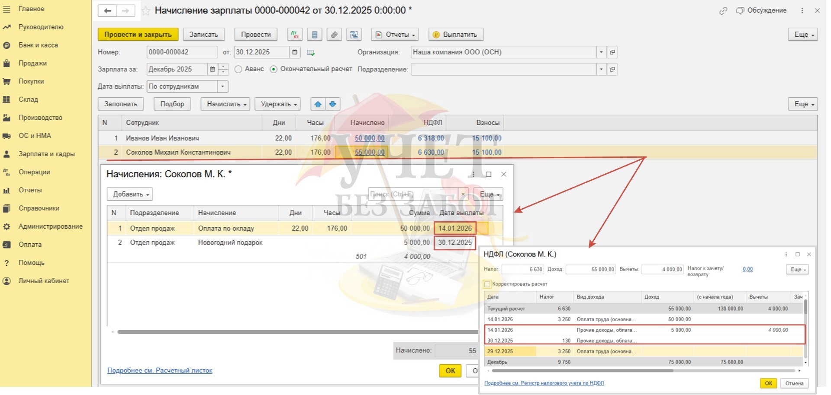
Task: Enable the Корректировать расчет checkbox
Action: 487,284
